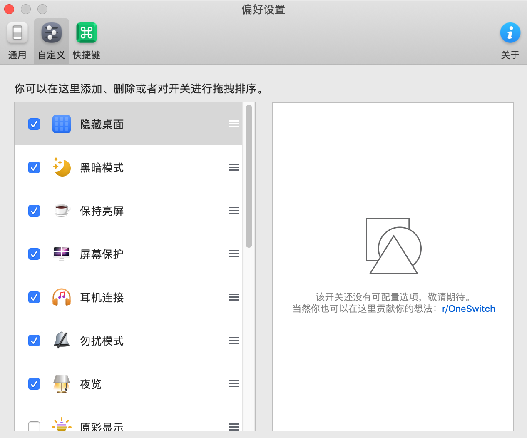Viewport: 527px width, 438px height.
Task: Uncheck the 隐藏桌面 checkbox
Action: click(x=34, y=124)
